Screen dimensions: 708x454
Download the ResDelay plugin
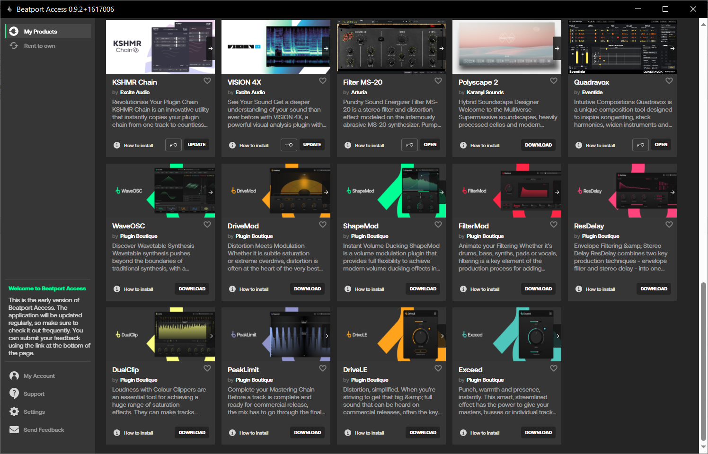coord(654,289)
